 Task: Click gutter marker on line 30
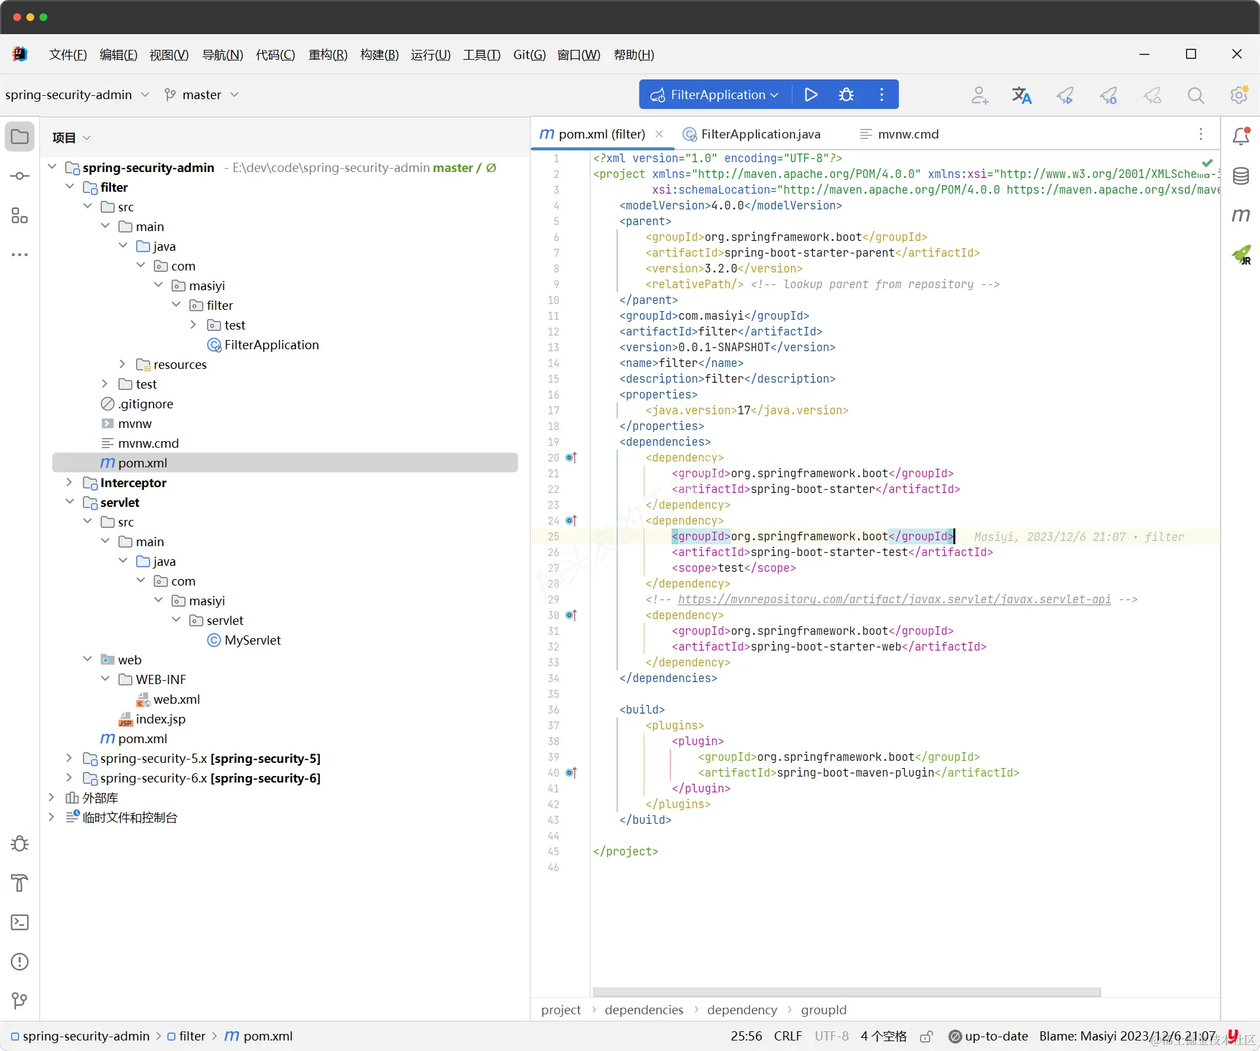(x=571, y=615)
